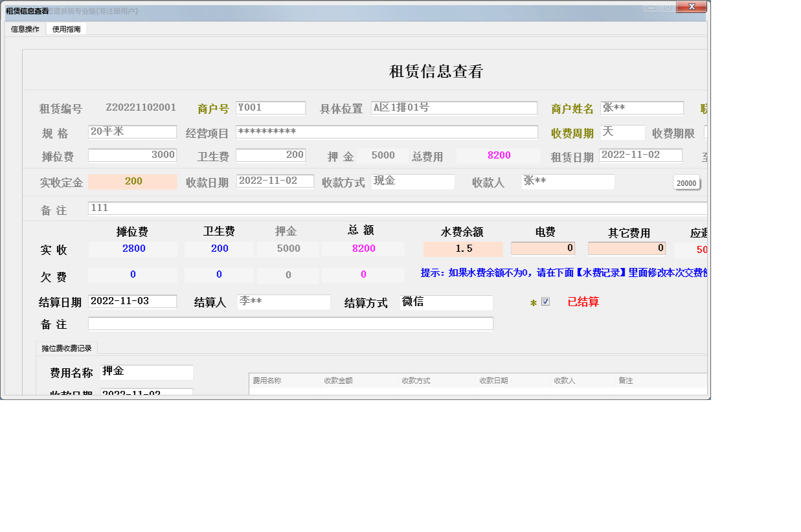Viewport: 801px width, 532px height.
Task: Select the 收款人 field showing 张**
Action: [568, 181]
